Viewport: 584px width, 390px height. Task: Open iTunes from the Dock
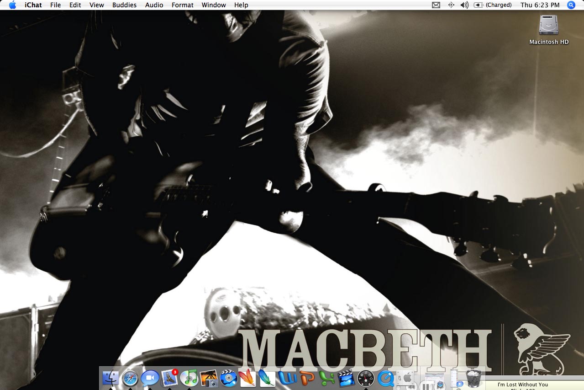(x=189, y=378)
